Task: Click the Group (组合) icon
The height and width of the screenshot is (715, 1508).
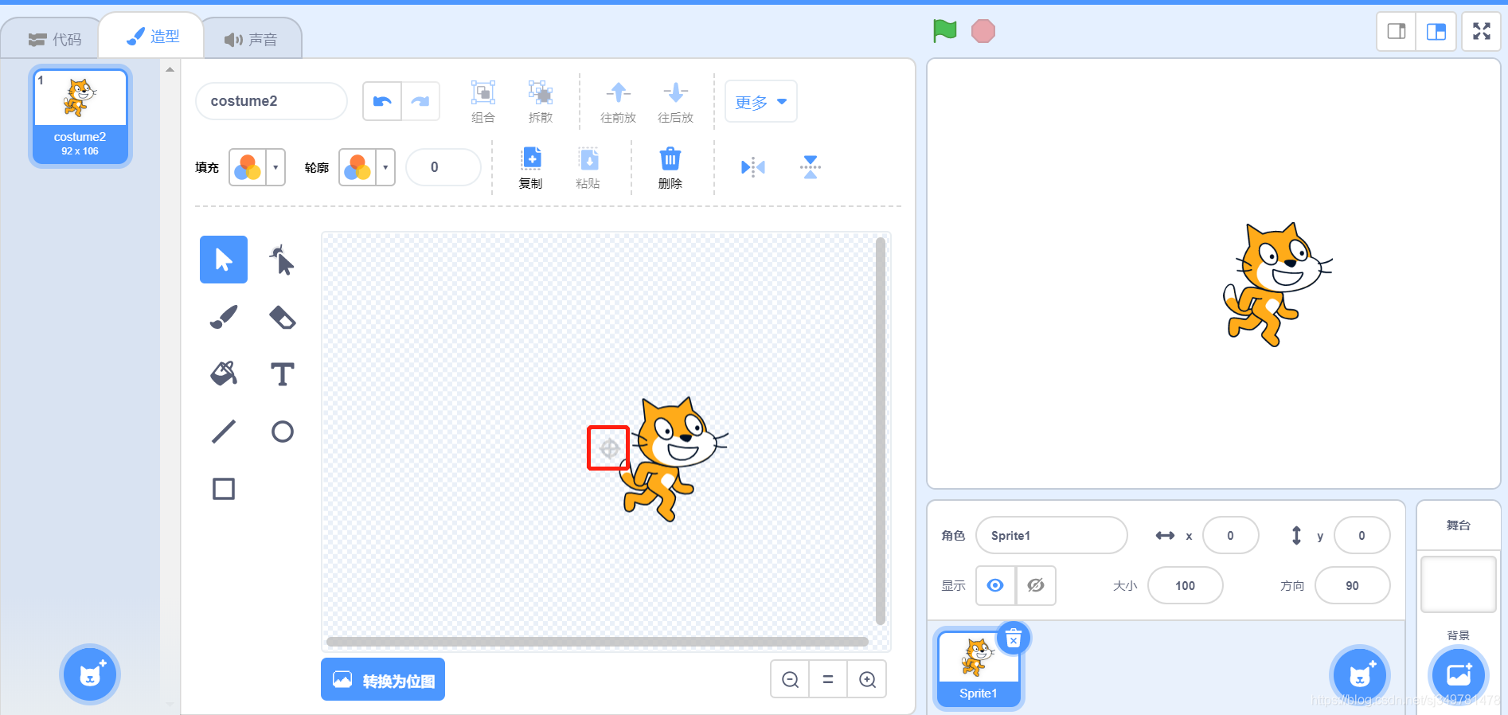Action: click(483, 93)
